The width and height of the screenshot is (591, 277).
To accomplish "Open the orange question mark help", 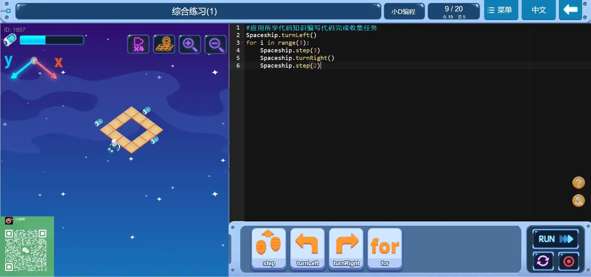I will [578, 183].
